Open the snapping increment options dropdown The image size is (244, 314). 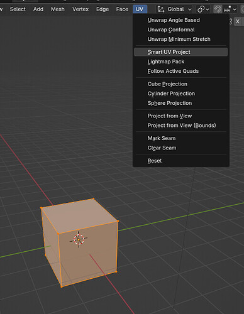click(230, 9)
